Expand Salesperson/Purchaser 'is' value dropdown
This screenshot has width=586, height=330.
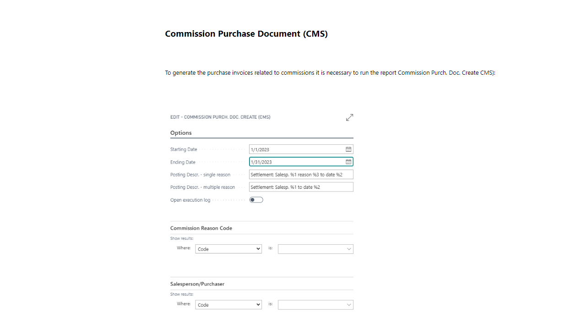click(x=315, y=305)
